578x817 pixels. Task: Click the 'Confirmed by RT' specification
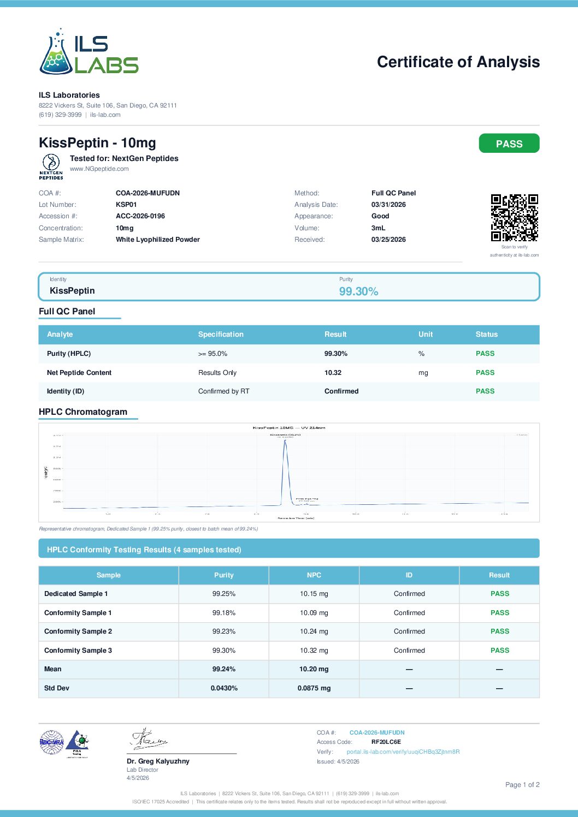[223, 391]
